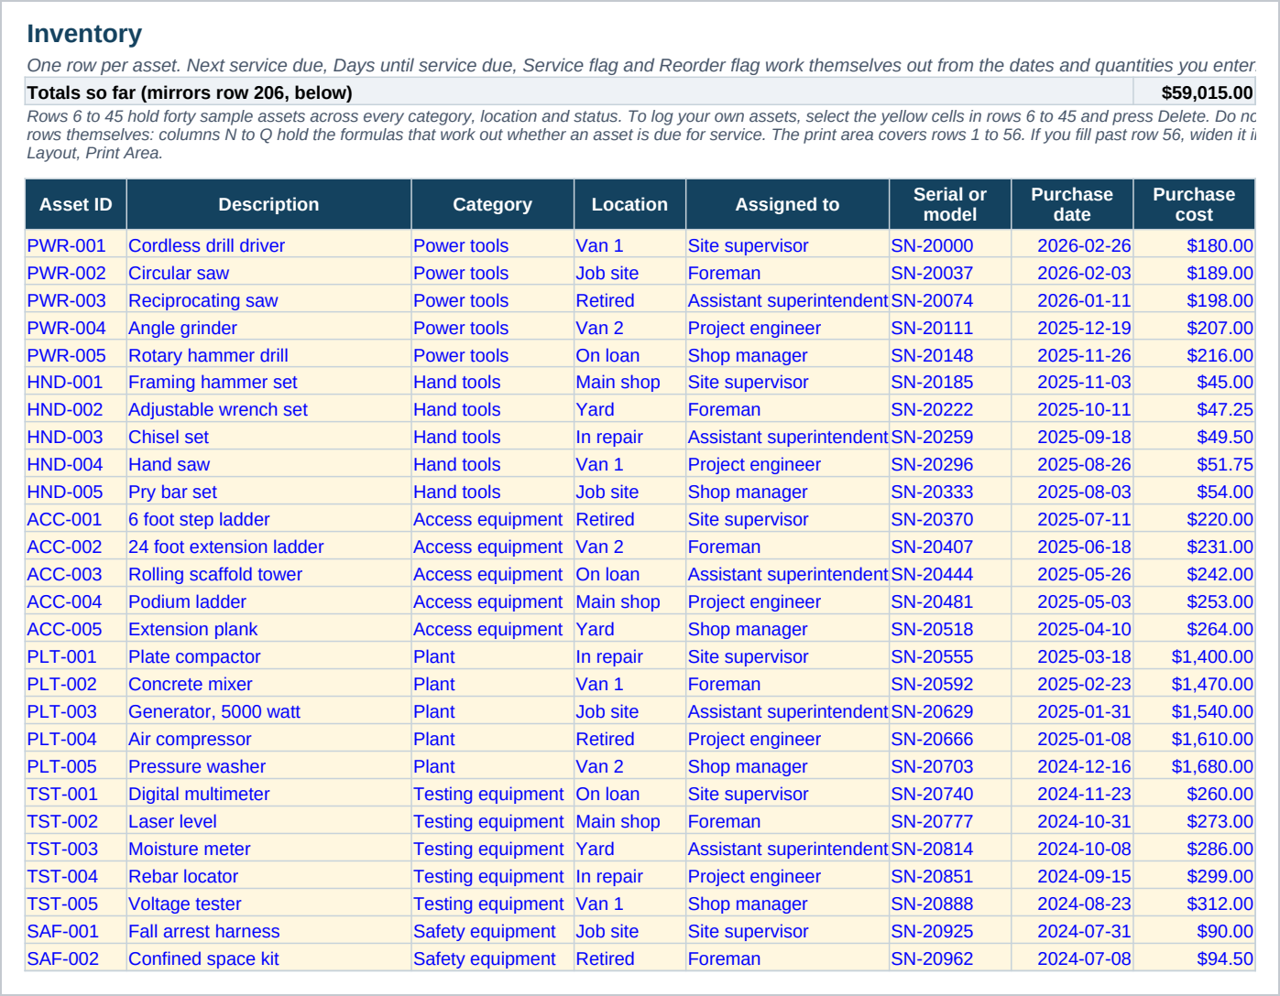Click serial number SN-20074

pos(950,300)
